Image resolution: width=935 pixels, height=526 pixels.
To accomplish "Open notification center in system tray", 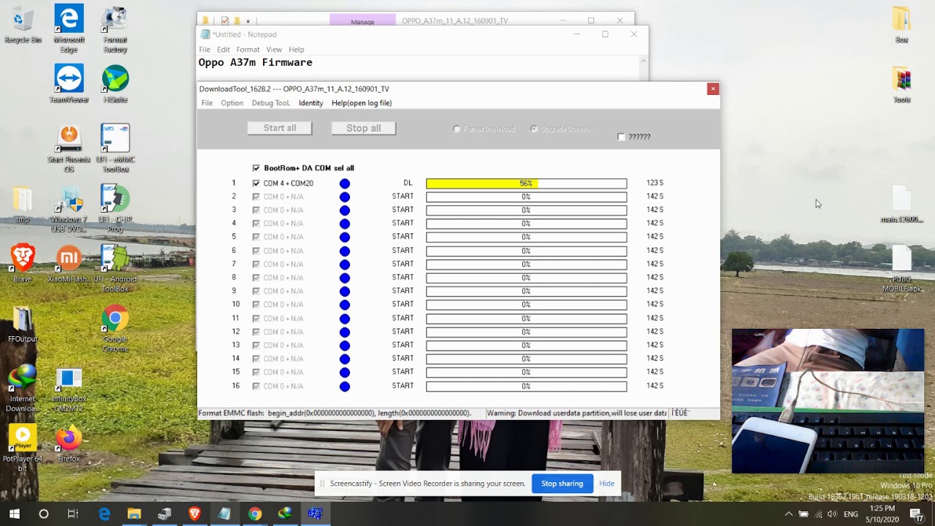I will tap(916, 514).
